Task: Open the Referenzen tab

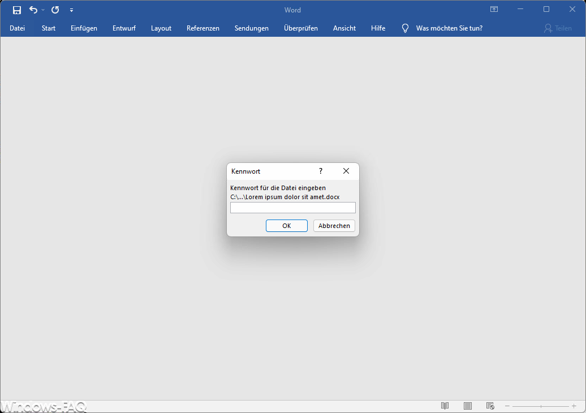Action: tap(203, 28)
